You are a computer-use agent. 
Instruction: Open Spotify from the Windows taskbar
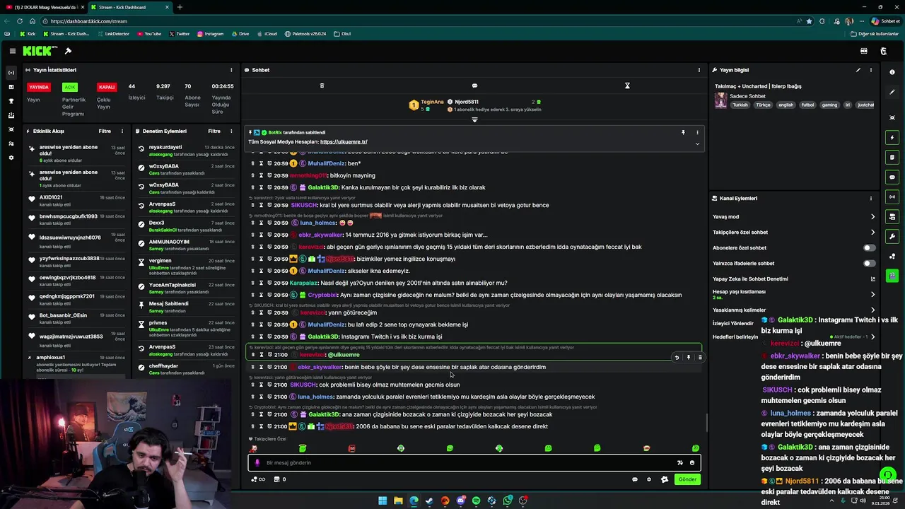476,501
